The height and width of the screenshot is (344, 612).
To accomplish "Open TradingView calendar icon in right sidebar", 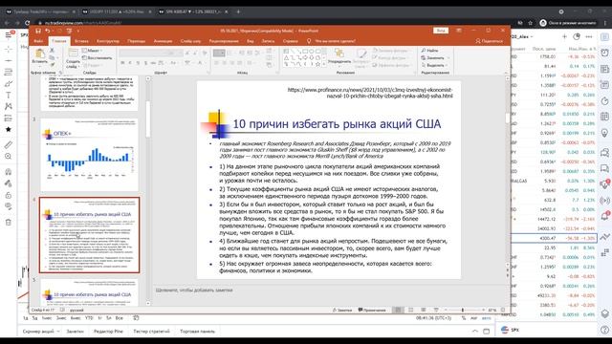I will [605, 117].
